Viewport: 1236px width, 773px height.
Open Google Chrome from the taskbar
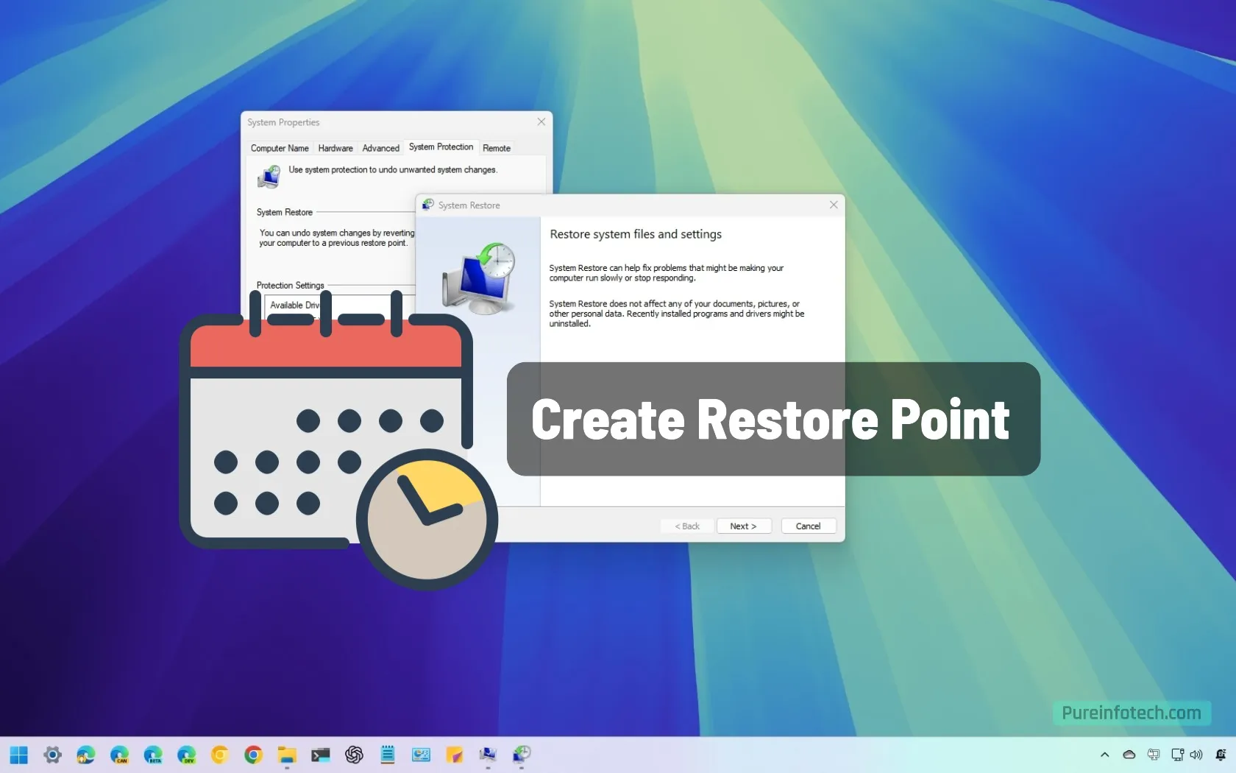pos(253,755)
